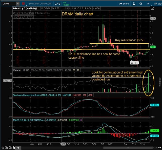
Task: Click the expand time axis double-arrow icon
Action: (160, 148)
